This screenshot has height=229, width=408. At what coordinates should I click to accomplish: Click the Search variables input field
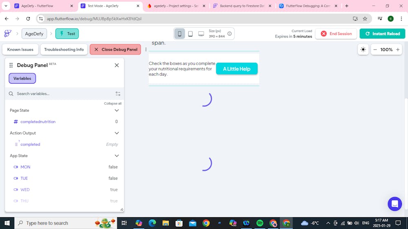click(64, 94)
